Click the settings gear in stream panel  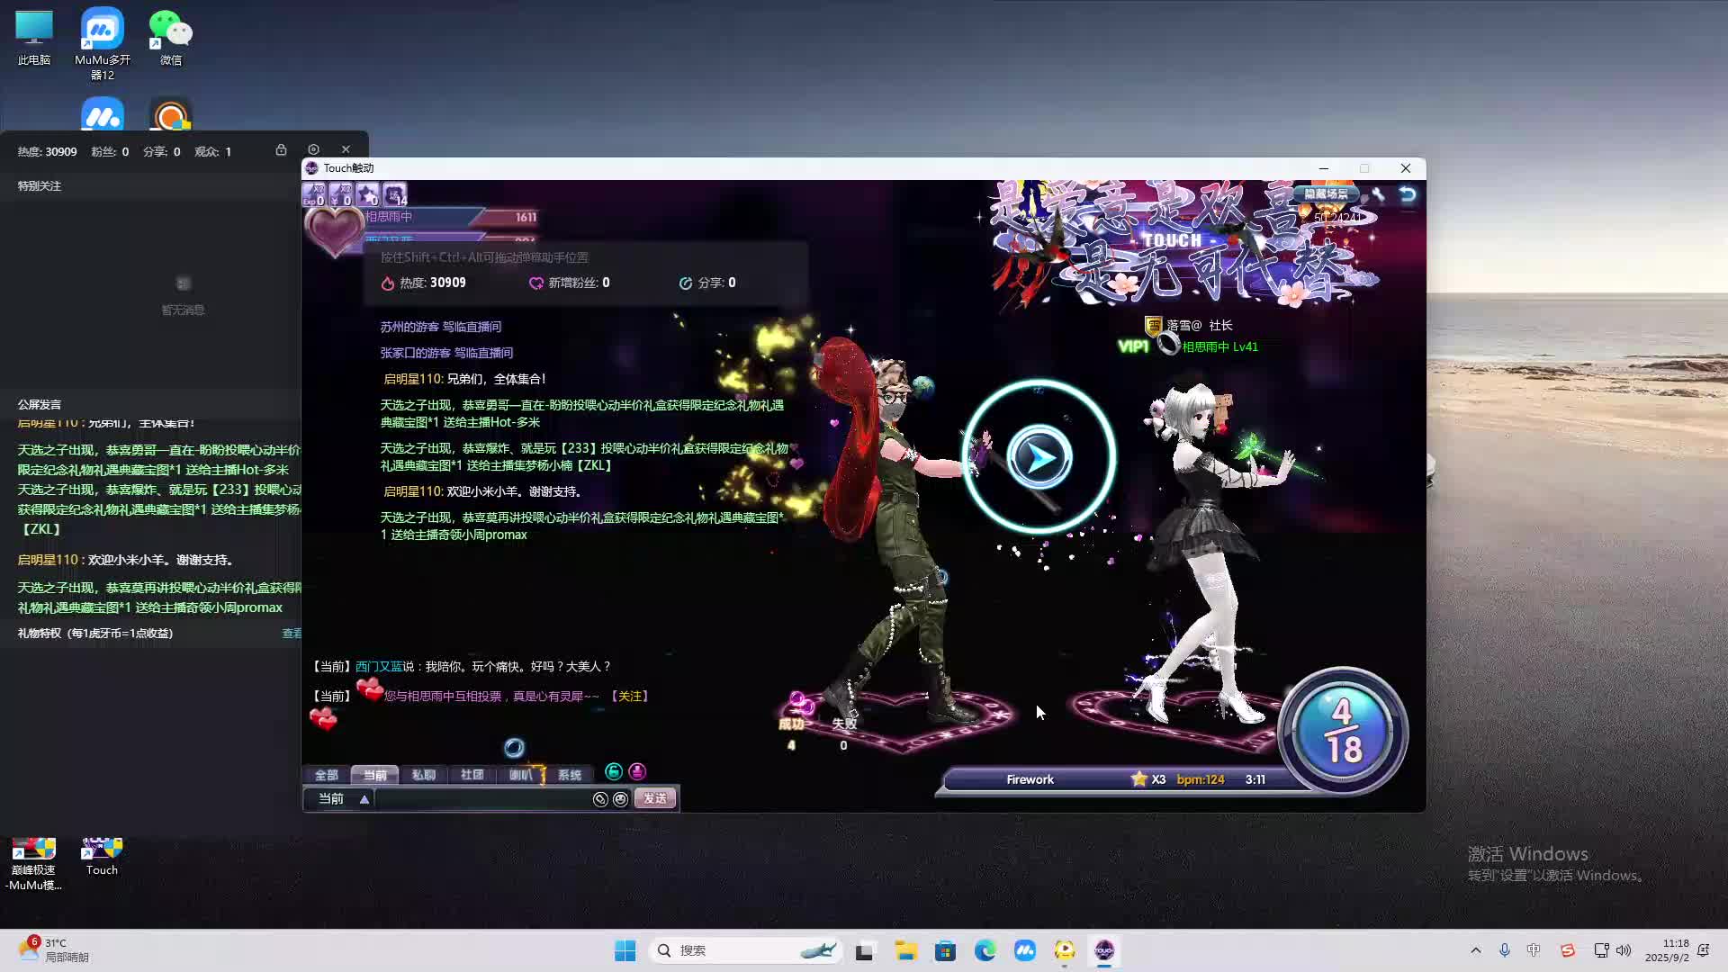(313, 150)
